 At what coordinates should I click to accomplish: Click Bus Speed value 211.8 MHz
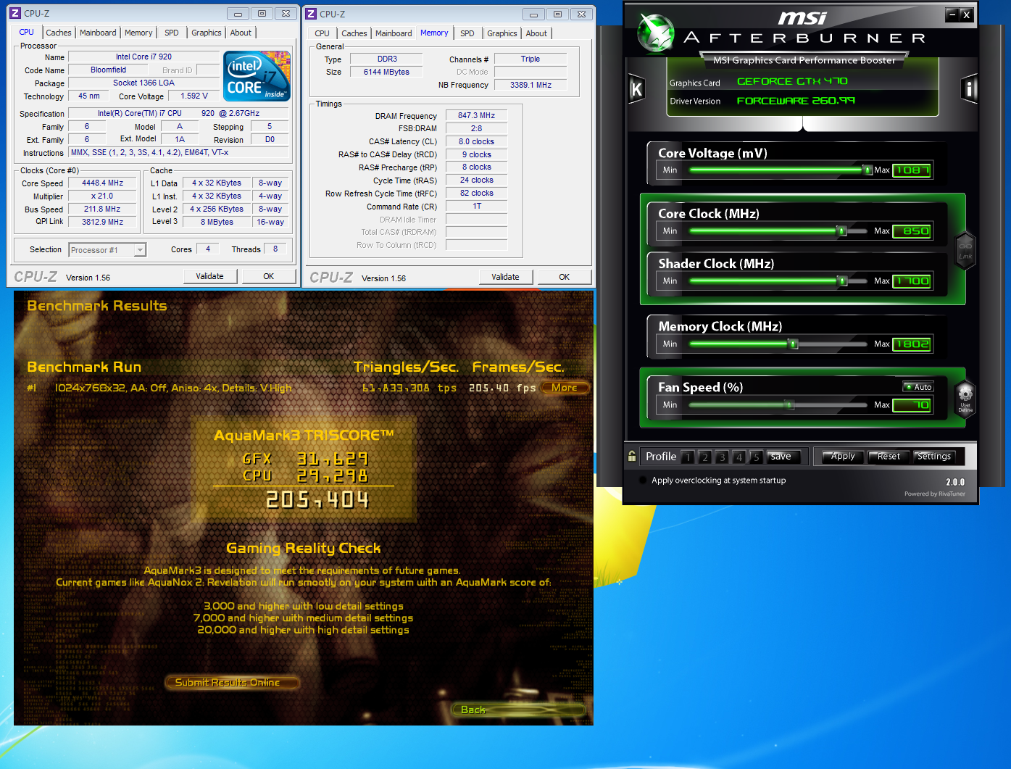click(x=102, y=209)
